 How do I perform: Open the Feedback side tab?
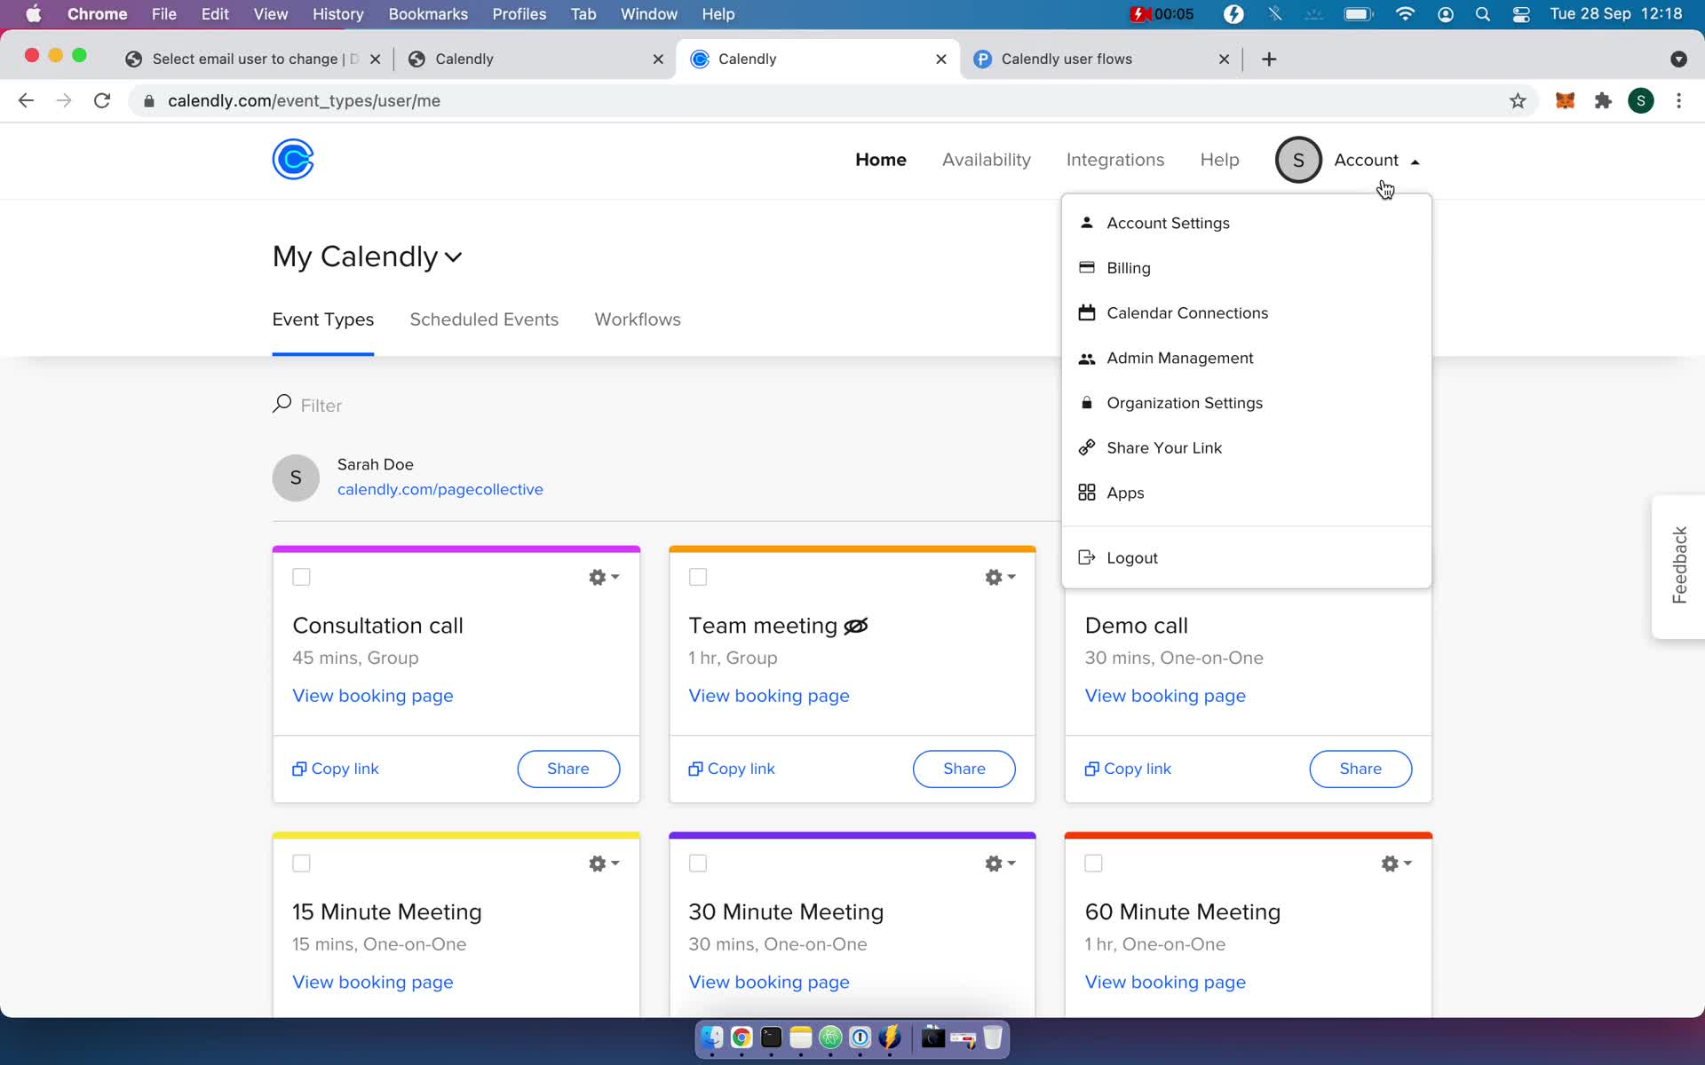(x=1678, y=565)
